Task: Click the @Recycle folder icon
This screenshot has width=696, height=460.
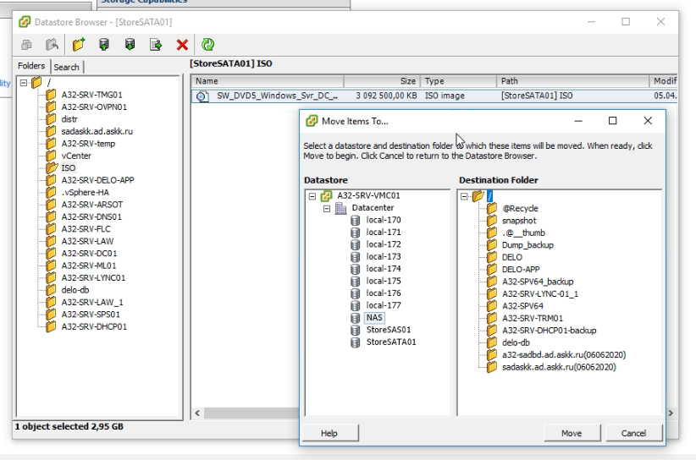Action: click(492, 208)
